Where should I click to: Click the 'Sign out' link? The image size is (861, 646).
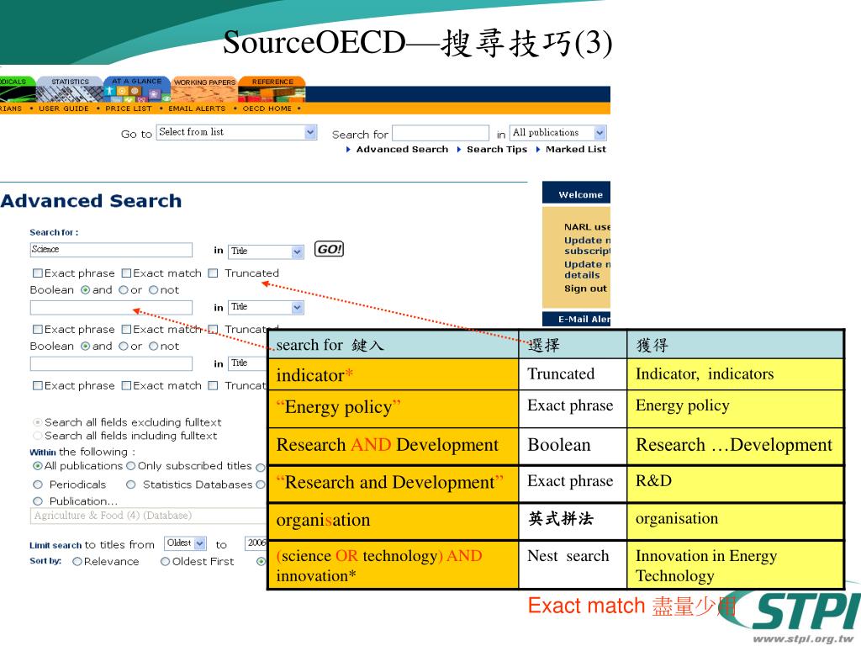(585, 289)
